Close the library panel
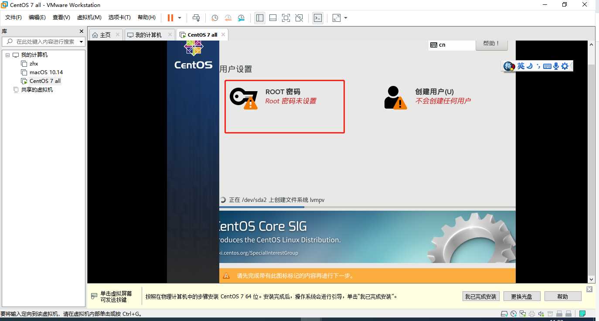Viewport: 599px width, 321px height. pyautogui.click(x=82, y=31)
